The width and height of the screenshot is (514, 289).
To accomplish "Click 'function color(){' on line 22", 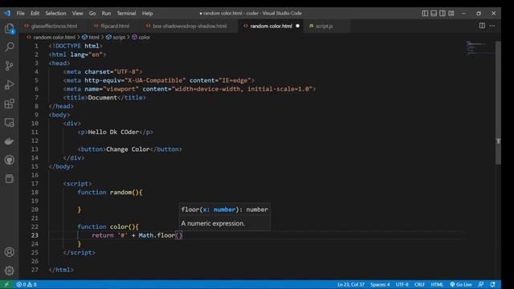I will click(108, 226).
